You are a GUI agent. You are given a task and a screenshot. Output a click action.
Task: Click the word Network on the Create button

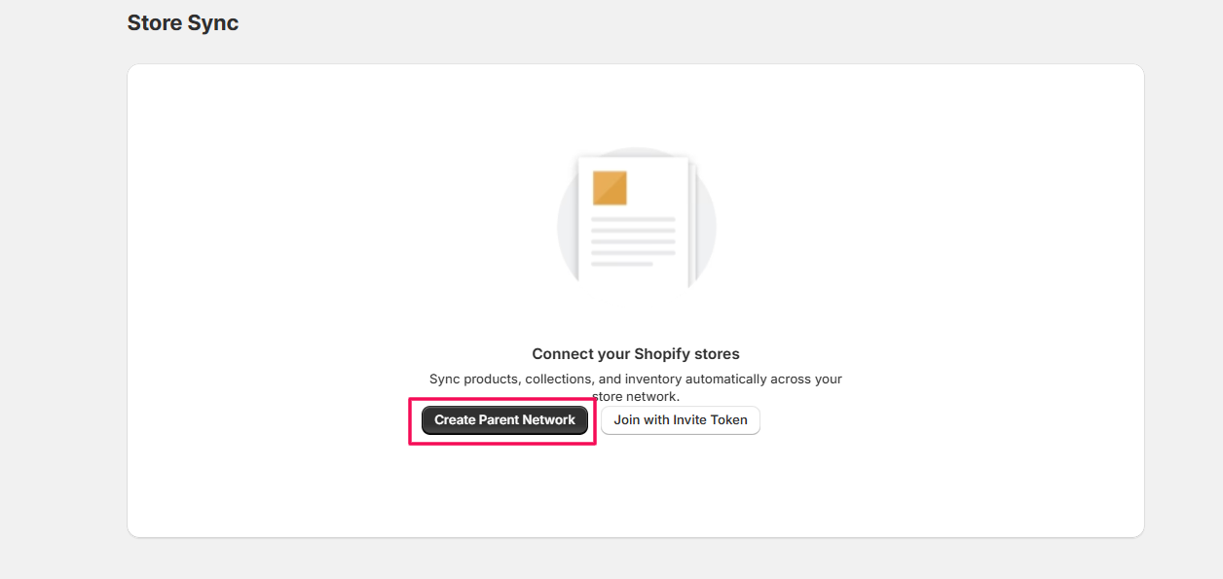coord(550,420)
